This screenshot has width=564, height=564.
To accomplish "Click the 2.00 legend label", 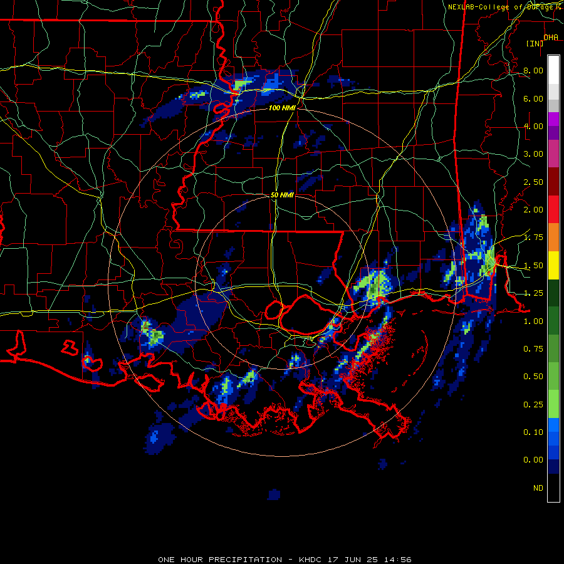I will pos(533,210).
